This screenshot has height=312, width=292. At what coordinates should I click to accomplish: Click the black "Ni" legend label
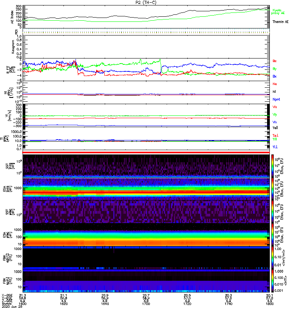click(x=274, y=92)
